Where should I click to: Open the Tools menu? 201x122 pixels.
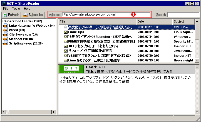tap(16, 9)
